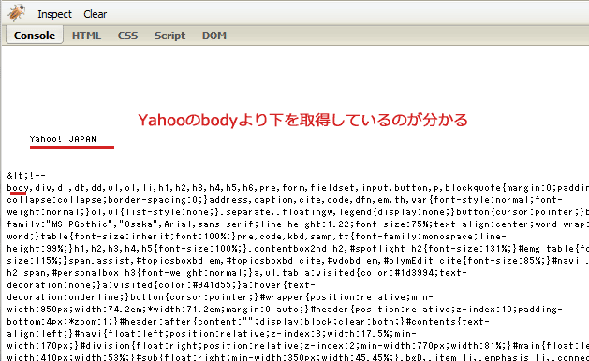Click the line starting 'align:left;}#navi{float:left'
Screen dimensions: 589x361
coord(212,334)
